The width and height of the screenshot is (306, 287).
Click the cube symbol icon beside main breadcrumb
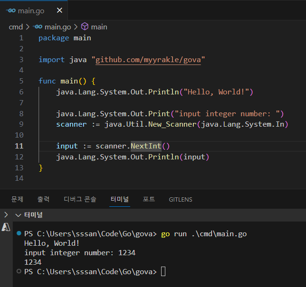pyautogui.click(x=85, y=27)
